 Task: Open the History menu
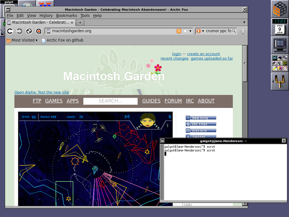pyautogui.click(x=46, y=16)
